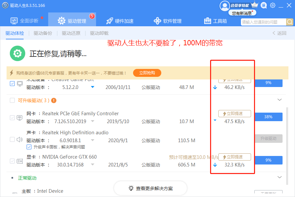
Task: Click the graphics card device icon
Action: [x=20, y=161]
